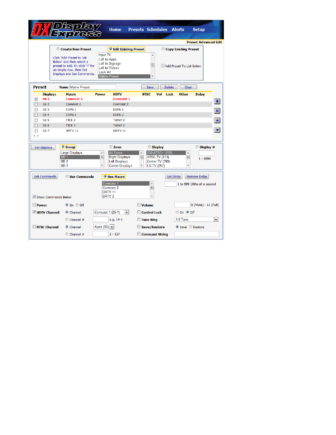The height and width of the screenshot is (435, 336).
Task: Select Large Displays in the Group list
Action: point(80,153)
